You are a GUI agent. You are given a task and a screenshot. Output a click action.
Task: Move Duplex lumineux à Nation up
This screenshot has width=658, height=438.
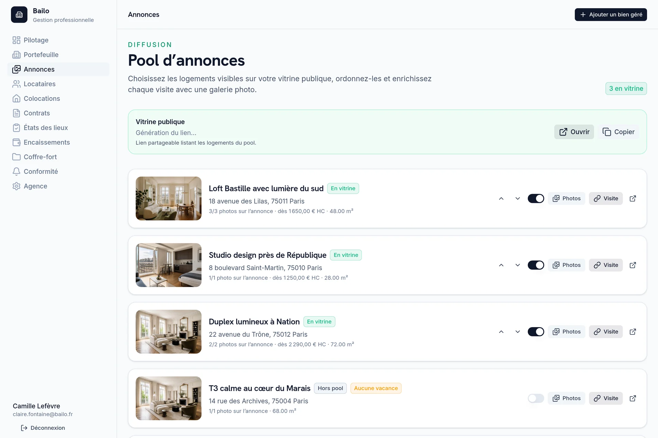pyautogui.click(x=501, y=332)
